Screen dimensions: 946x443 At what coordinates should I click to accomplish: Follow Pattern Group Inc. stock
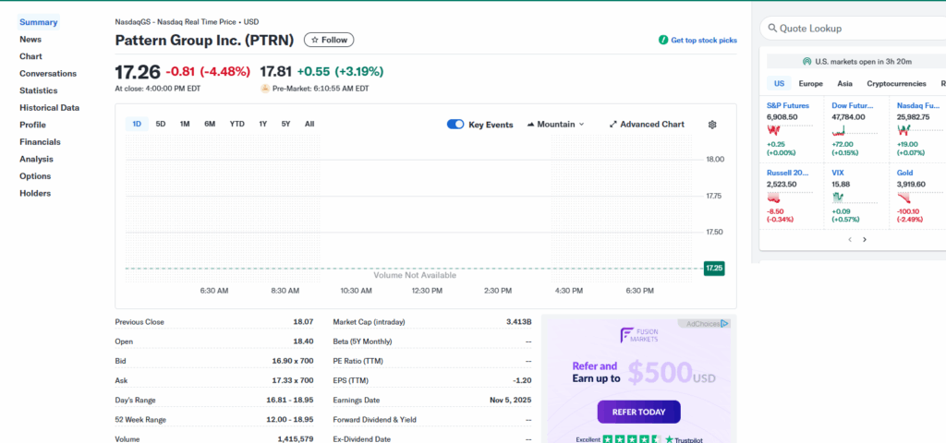[x=329, y=40]
